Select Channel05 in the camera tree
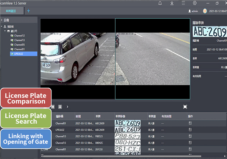The image size is (227, 159). (x=20, y=45)
